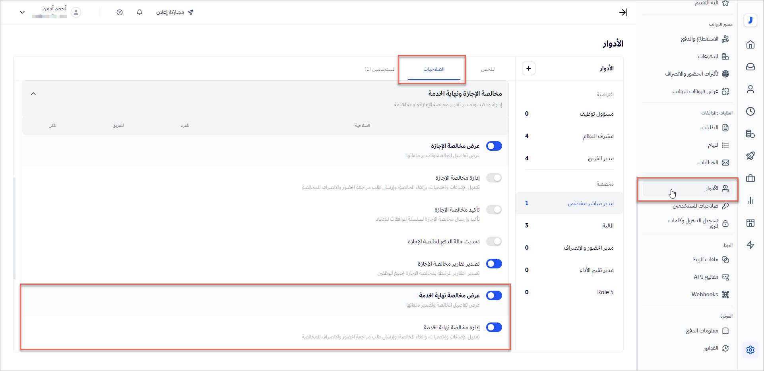The width and height of the screenshot is (764, 371).
Task: Select the مدير الفريق role
Action: pyautogui.click(x=600, y=158)
